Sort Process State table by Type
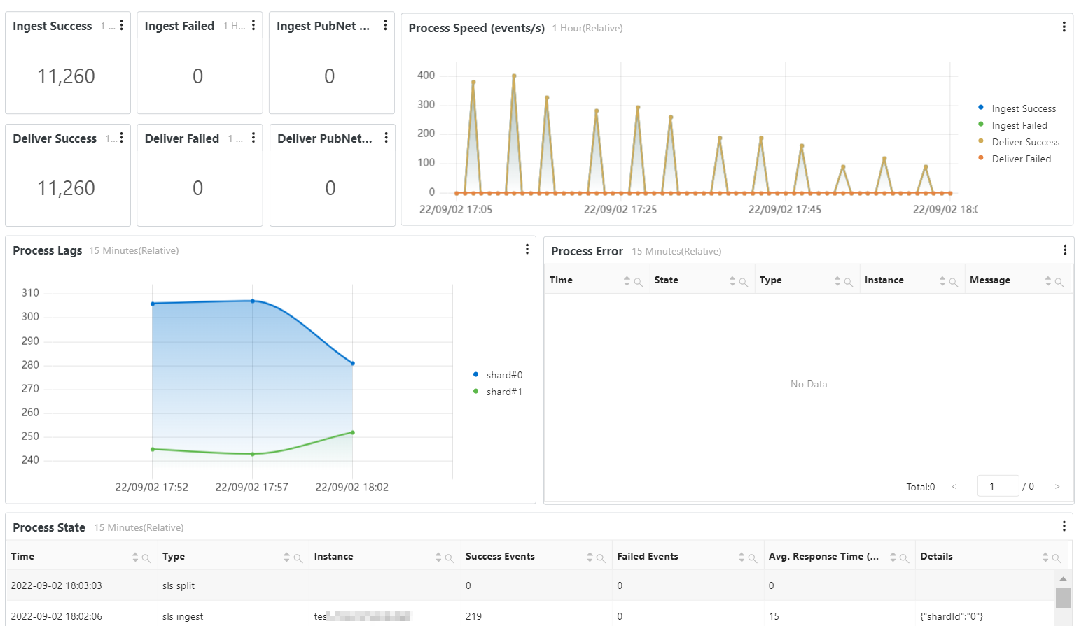This screenshot has height=626, width=1086. pos(286,557)
